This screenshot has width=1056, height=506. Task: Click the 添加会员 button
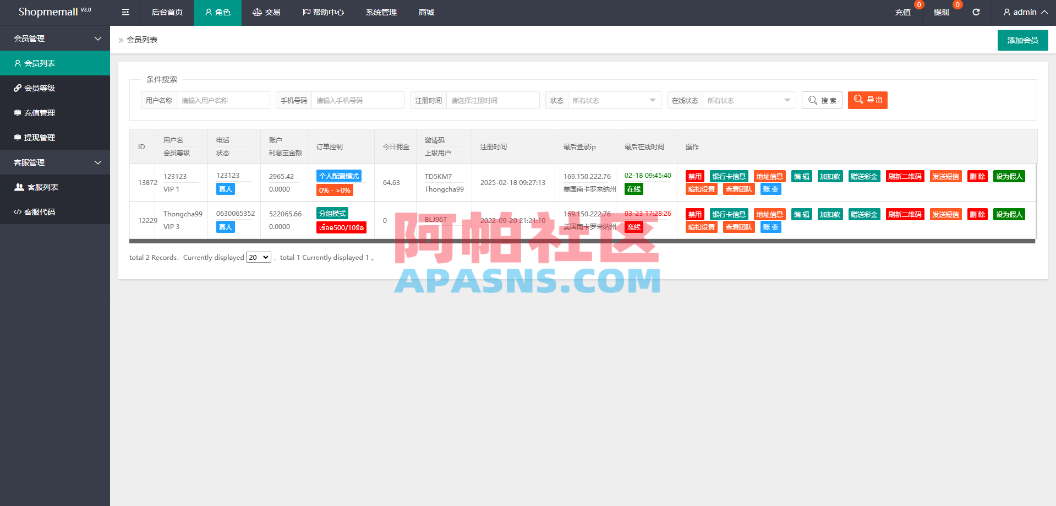(x=1022, y=40)
